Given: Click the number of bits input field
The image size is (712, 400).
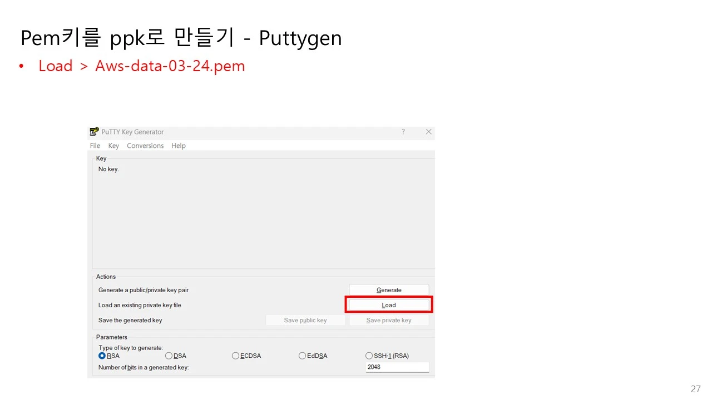Looking at the screenshot, I should [397, 367].
